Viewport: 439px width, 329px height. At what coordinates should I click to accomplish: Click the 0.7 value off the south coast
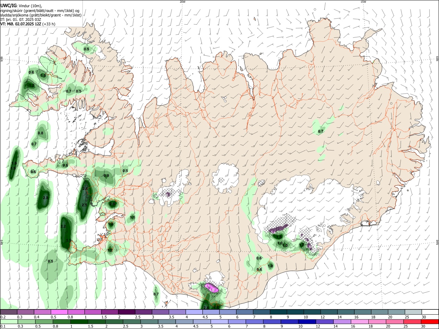coord(156,294)
